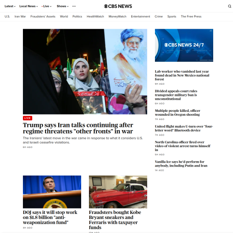The width and height of the screenshot is (233, 233).
Task: Click the red LIVE badge
Action: tap(28, 118)
